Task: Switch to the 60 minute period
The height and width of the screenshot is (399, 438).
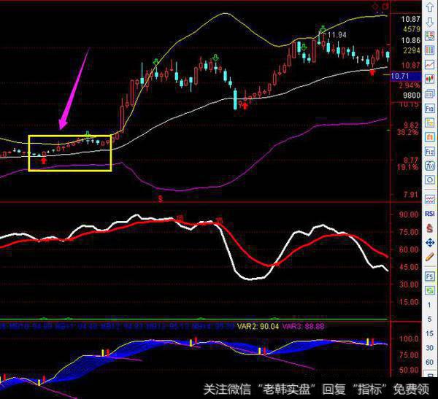Action: pyautogui.click(x=430, y=362)
